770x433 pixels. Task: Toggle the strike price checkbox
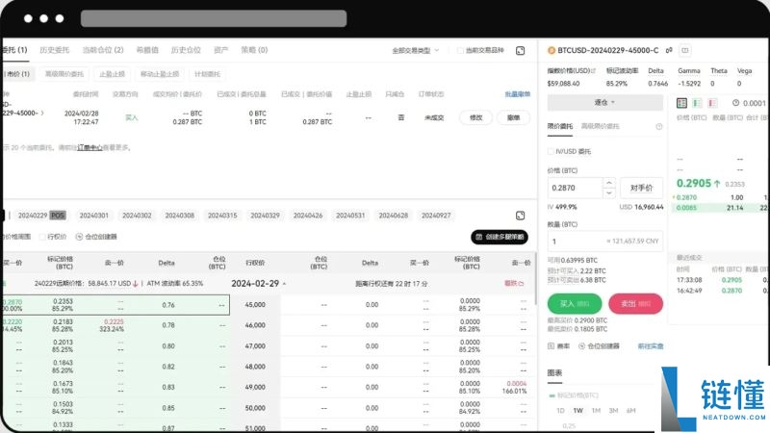coord(42,237)
